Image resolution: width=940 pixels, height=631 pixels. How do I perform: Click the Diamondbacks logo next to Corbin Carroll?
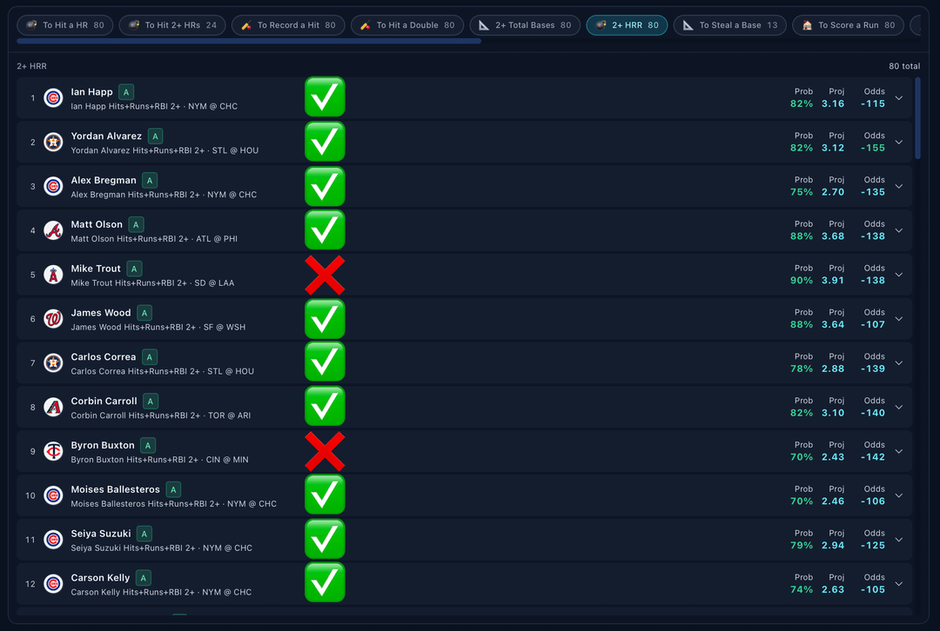(x=53, y=408)
